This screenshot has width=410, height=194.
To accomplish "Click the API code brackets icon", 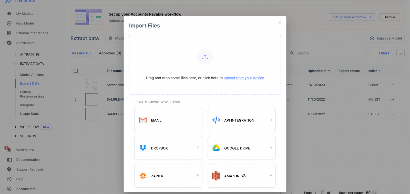I will [x=216, y=120].
